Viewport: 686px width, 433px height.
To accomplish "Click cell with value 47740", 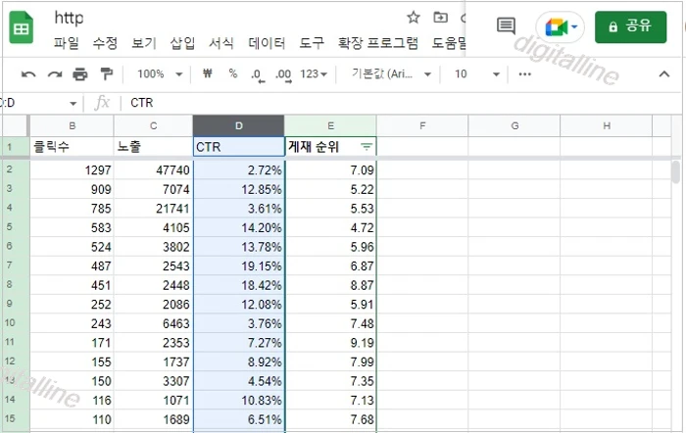I will [153, 169].
